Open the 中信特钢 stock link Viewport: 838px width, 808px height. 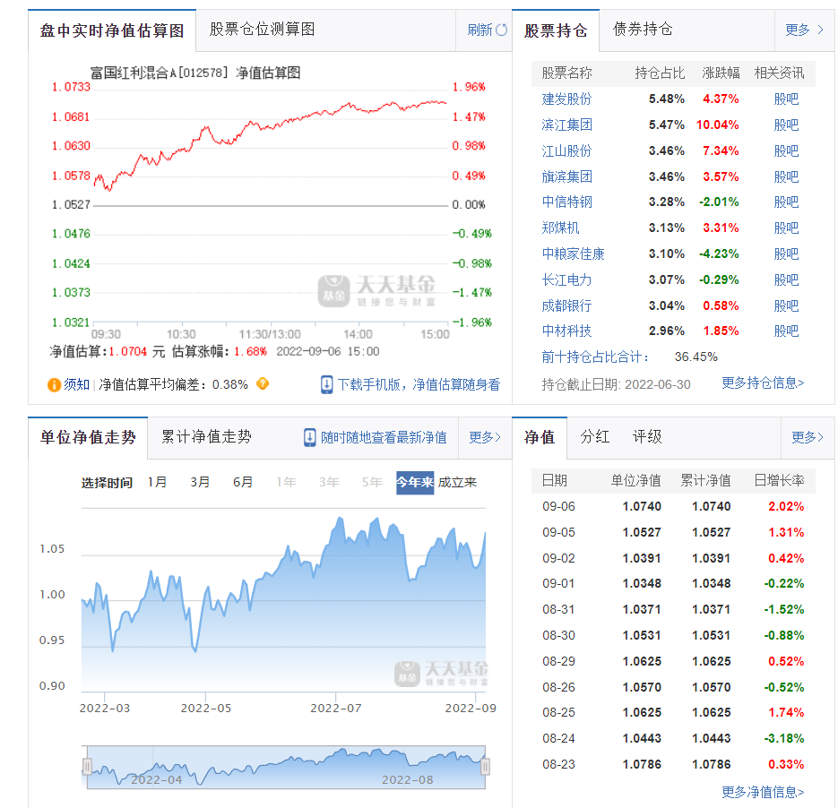click(x=566, y=202)
